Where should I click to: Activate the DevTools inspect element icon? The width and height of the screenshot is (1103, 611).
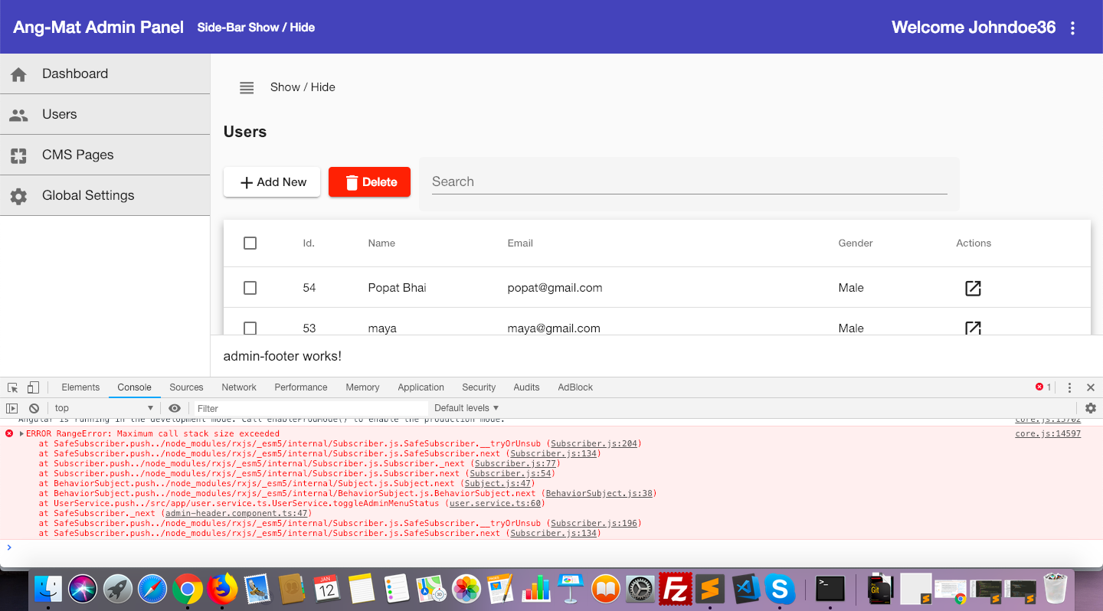click(11, 387)
